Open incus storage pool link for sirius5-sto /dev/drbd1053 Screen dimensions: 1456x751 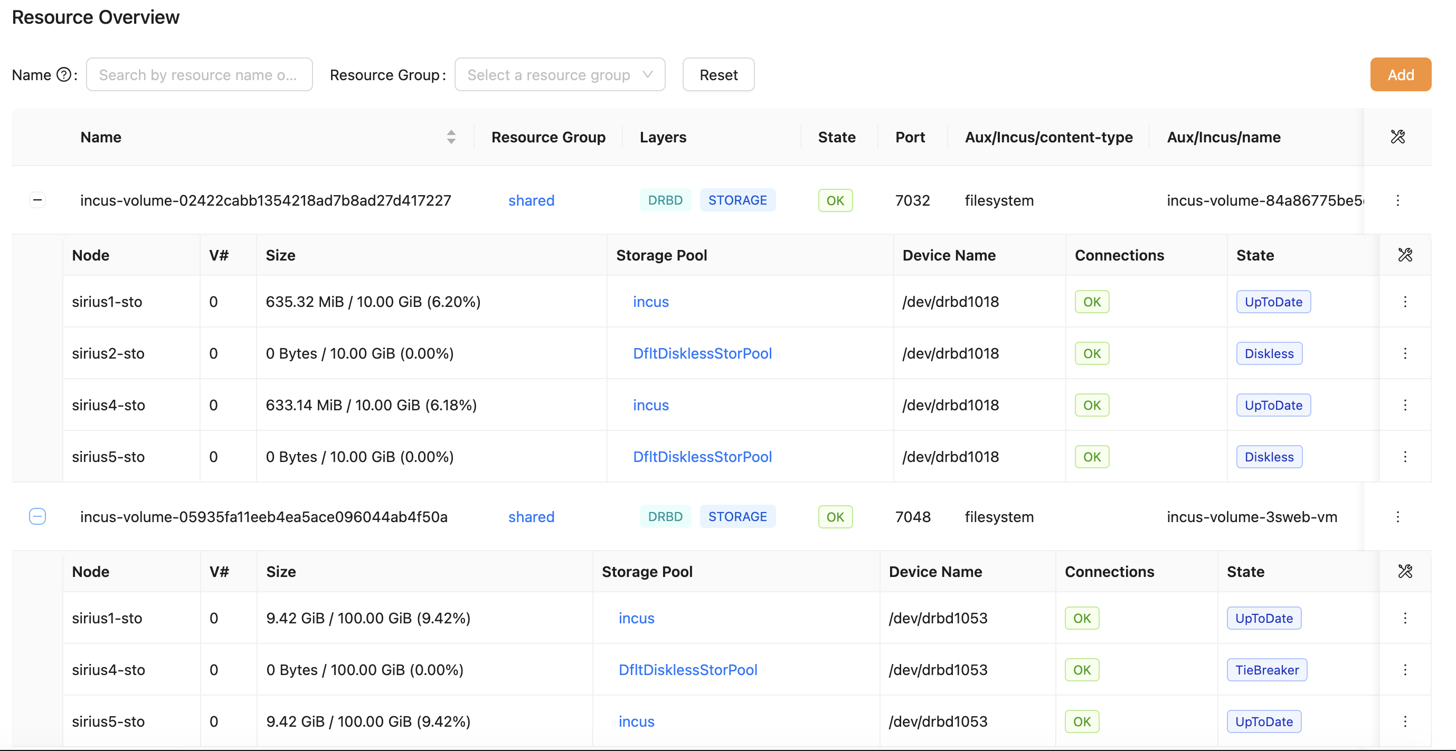[x=636, y=721]
